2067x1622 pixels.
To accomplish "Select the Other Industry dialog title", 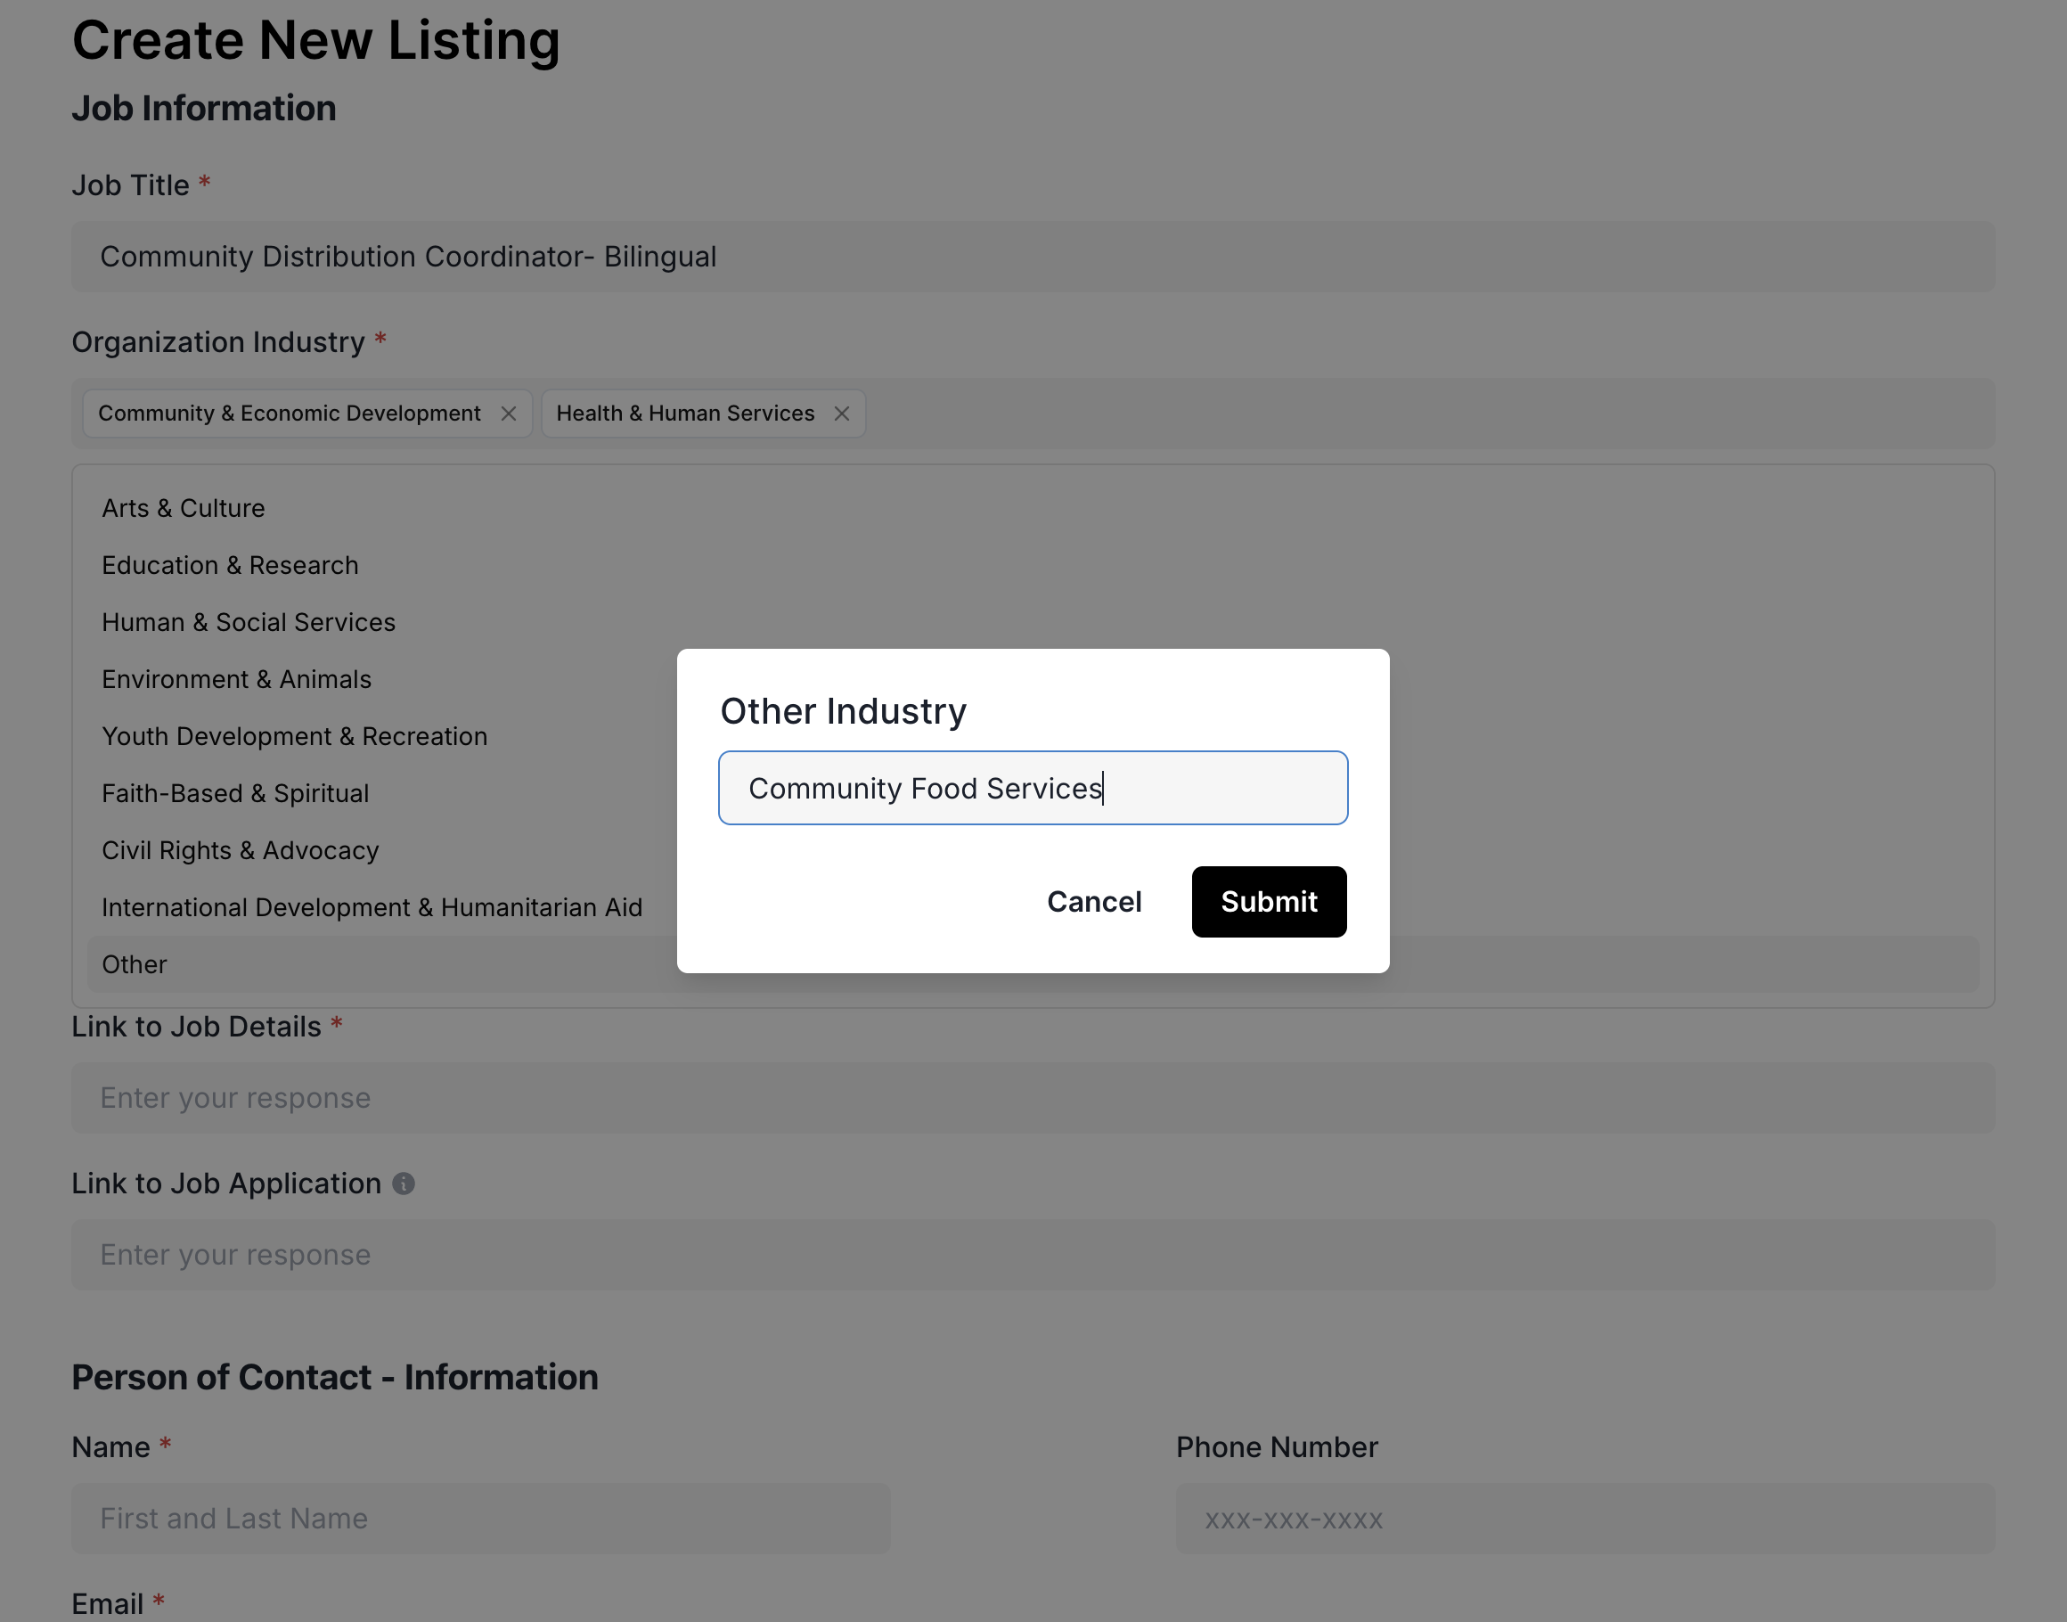I will coord(843,711).
